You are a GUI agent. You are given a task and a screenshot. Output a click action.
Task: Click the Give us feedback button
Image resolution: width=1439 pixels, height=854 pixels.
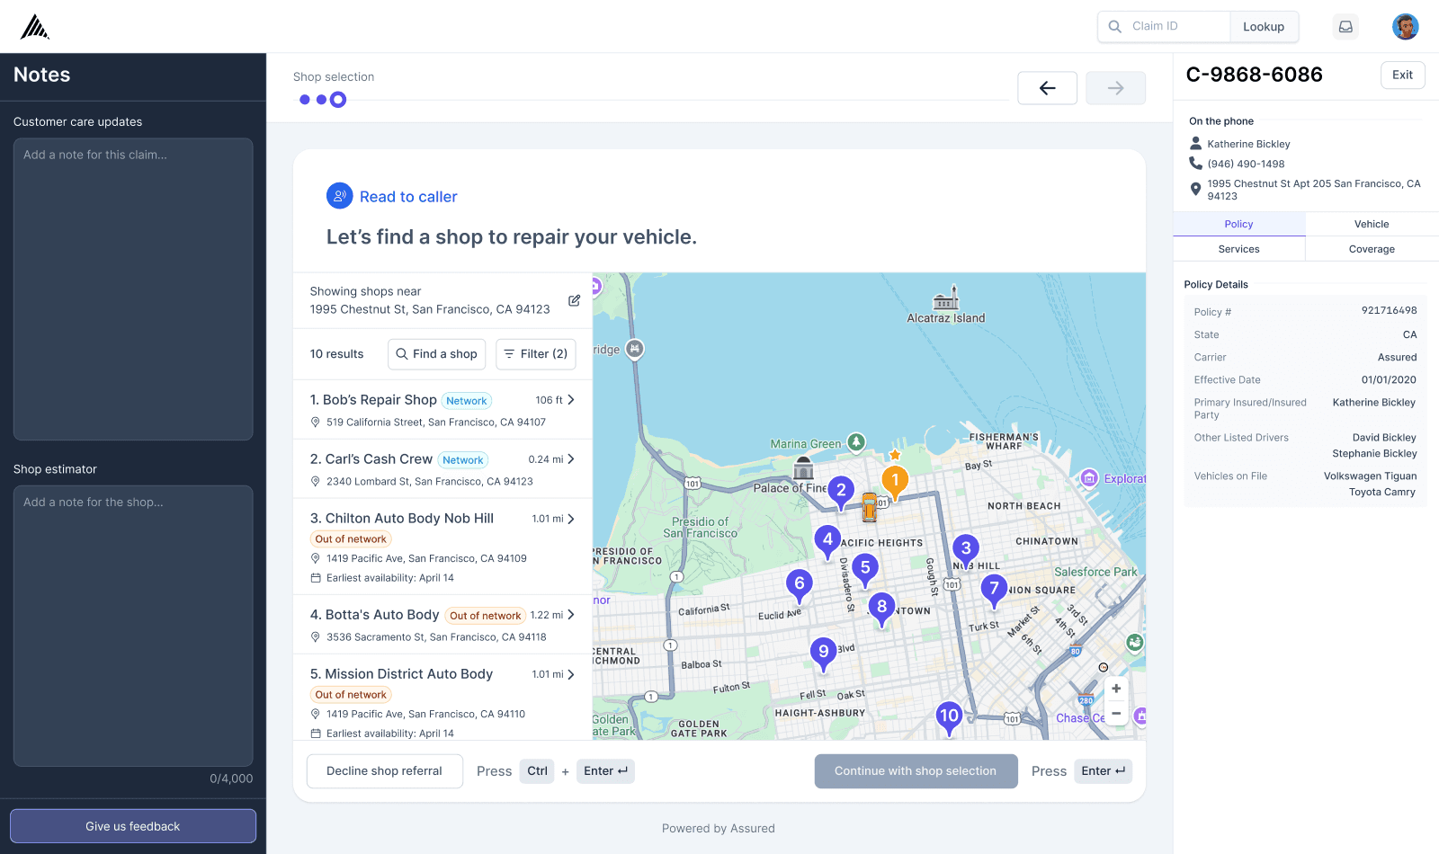point(132,825)
